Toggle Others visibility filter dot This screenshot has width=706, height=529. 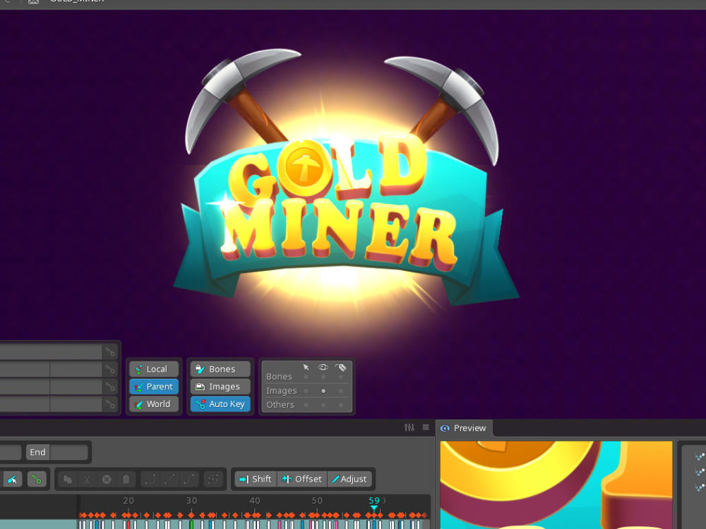point(323,405)
